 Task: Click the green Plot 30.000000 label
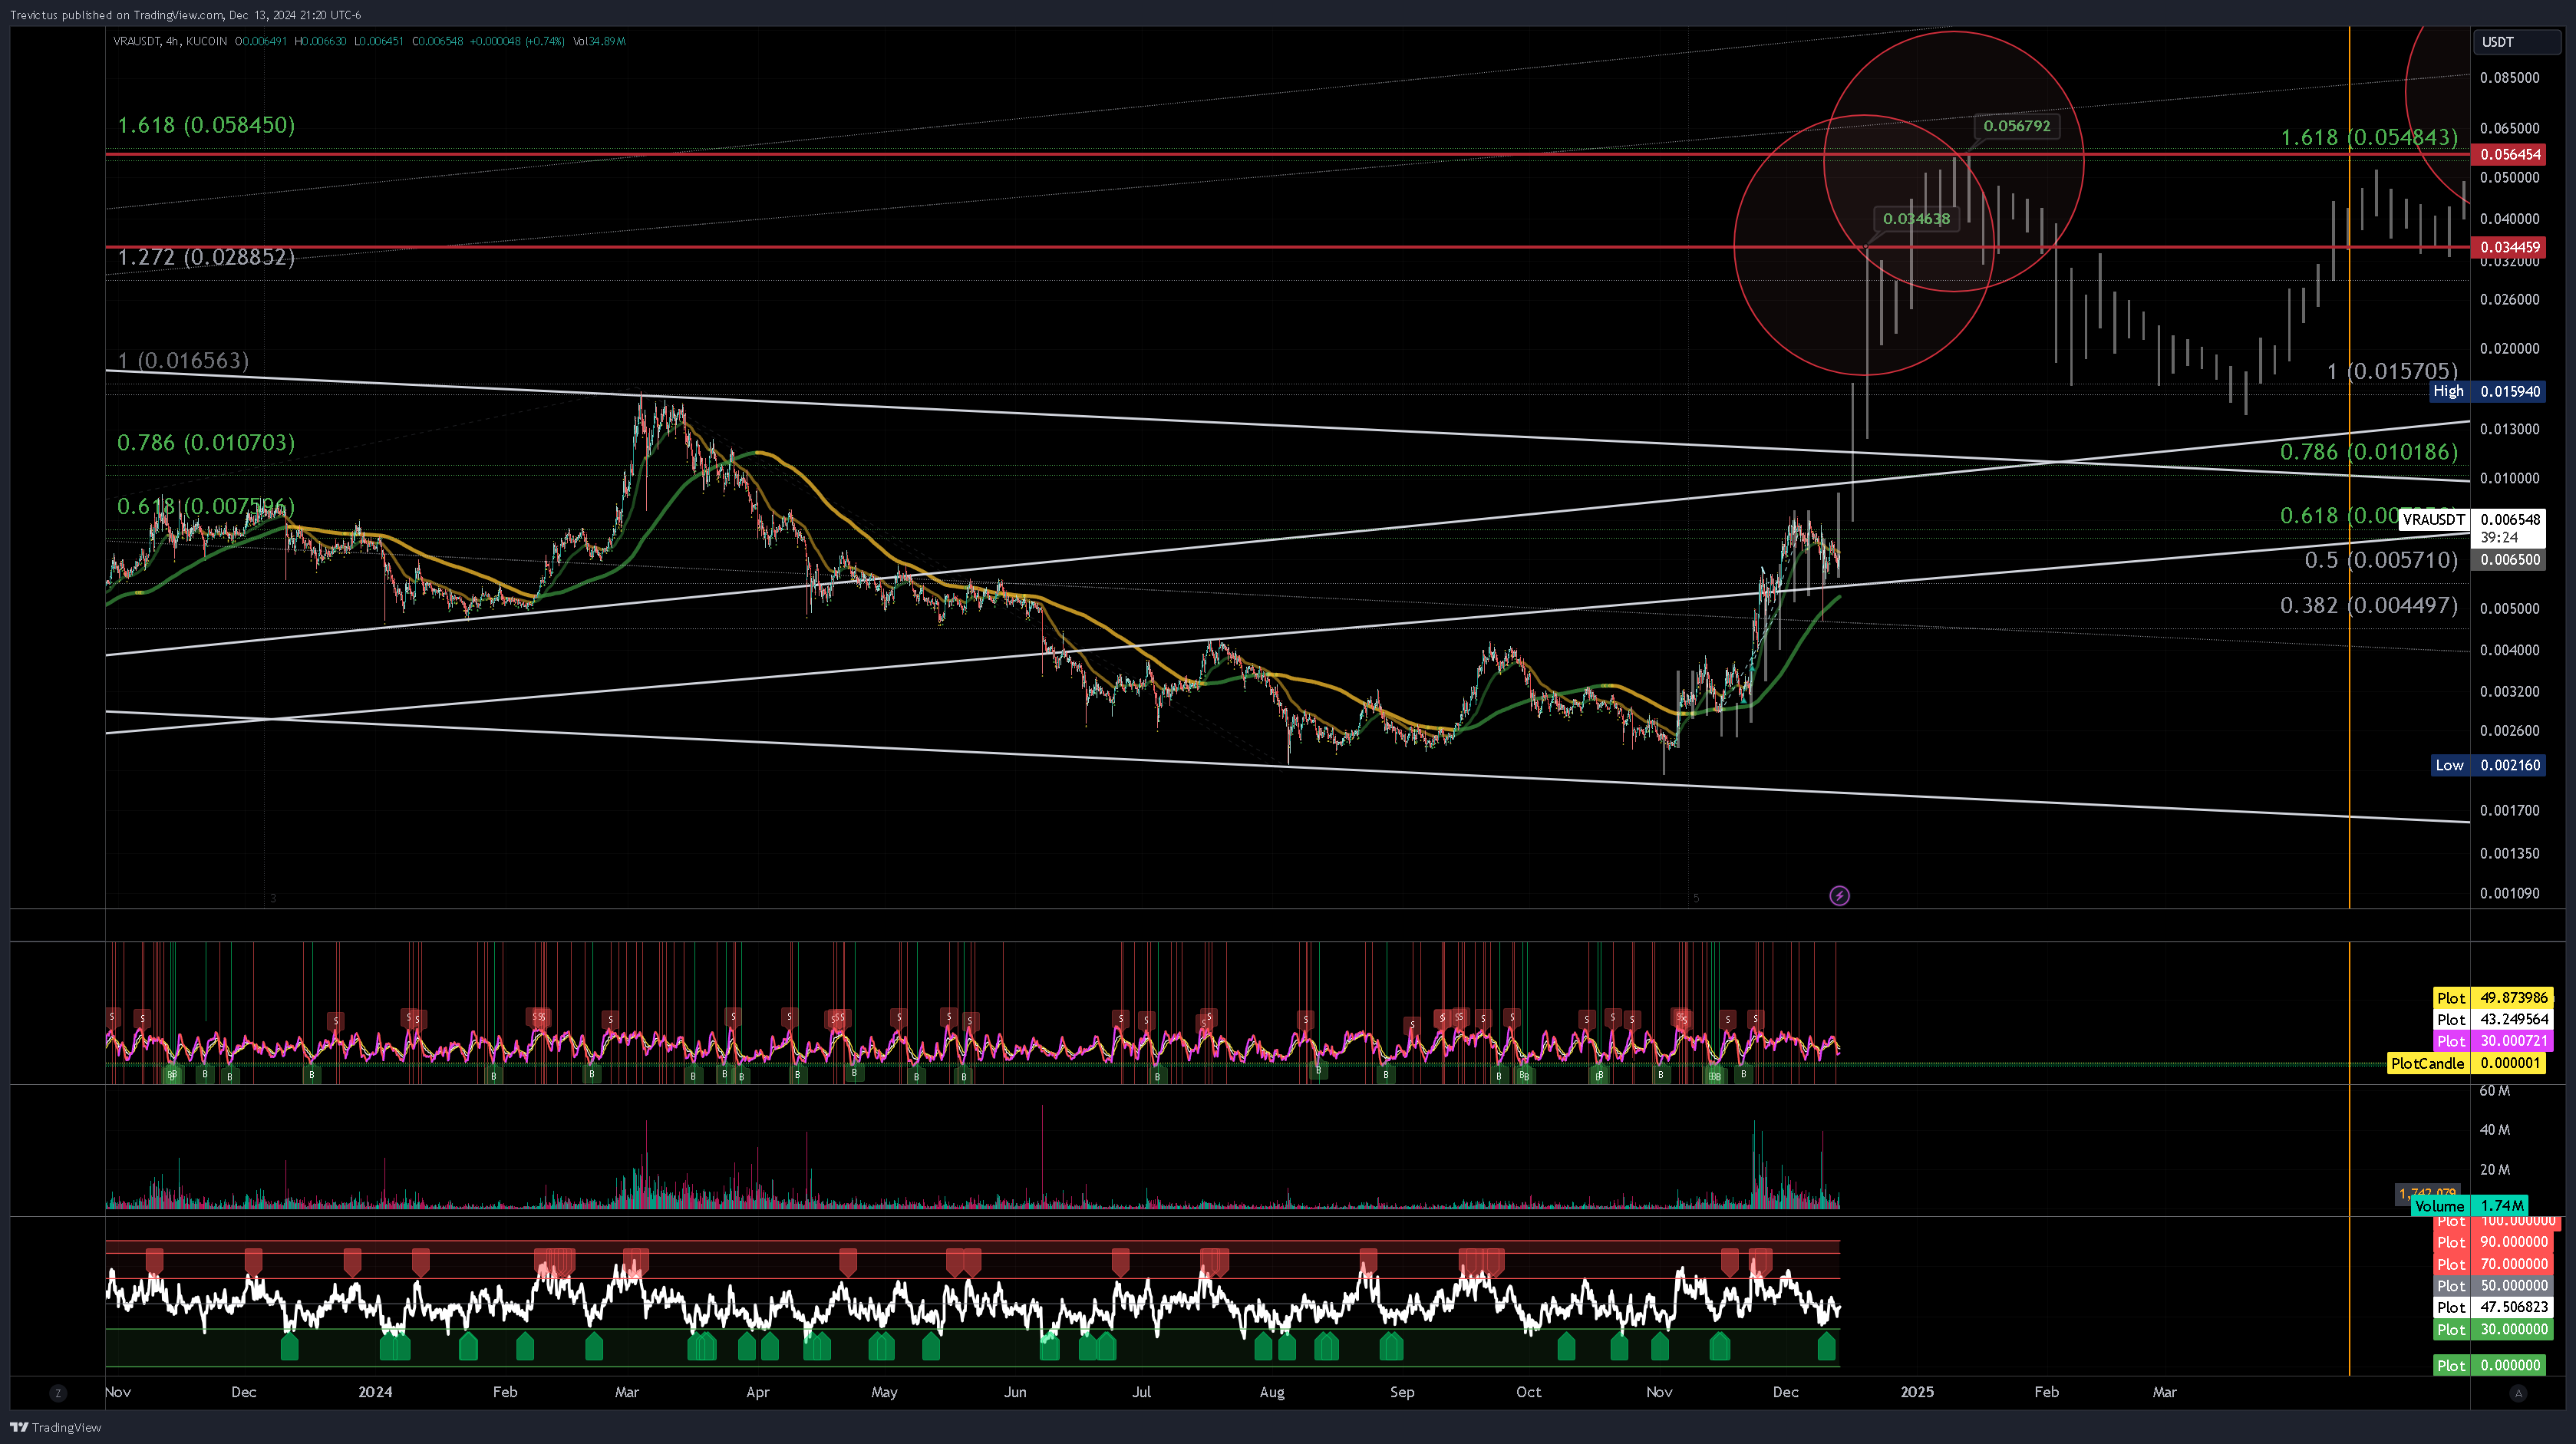(2495, 1329)
